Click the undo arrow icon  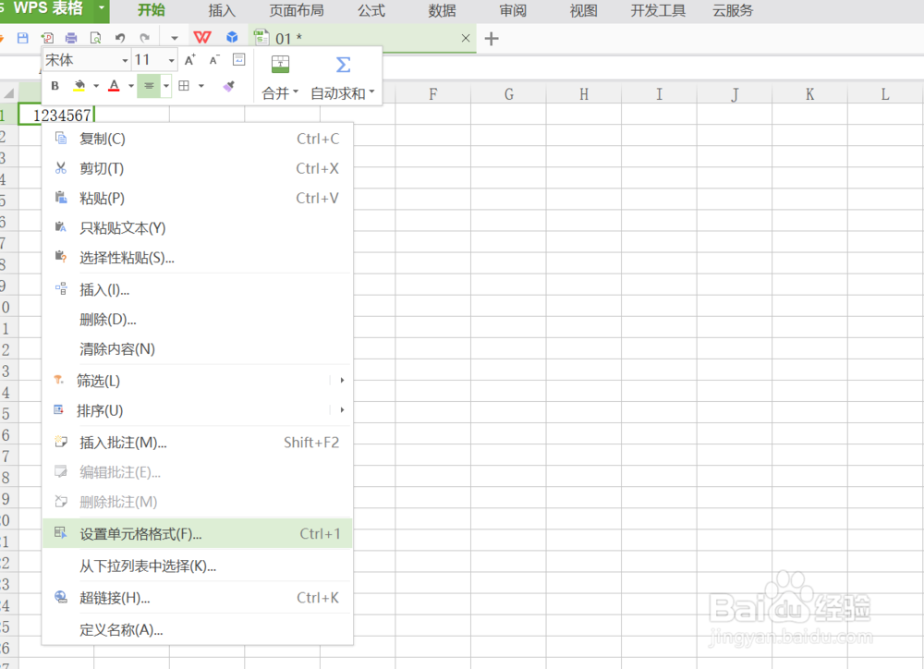coord(120,38)
